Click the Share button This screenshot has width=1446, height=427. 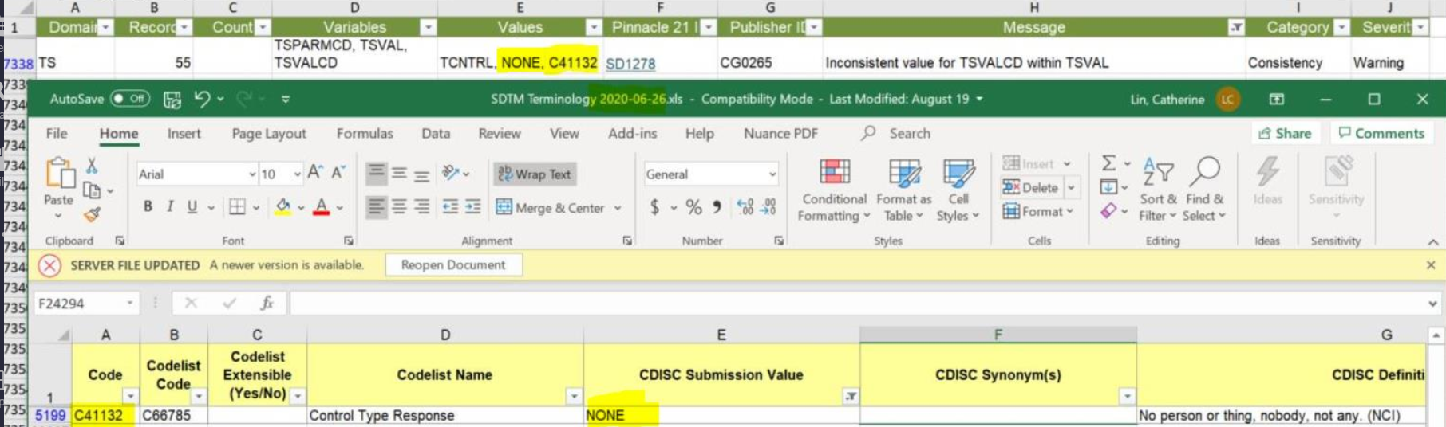[x=1285, y=133]
